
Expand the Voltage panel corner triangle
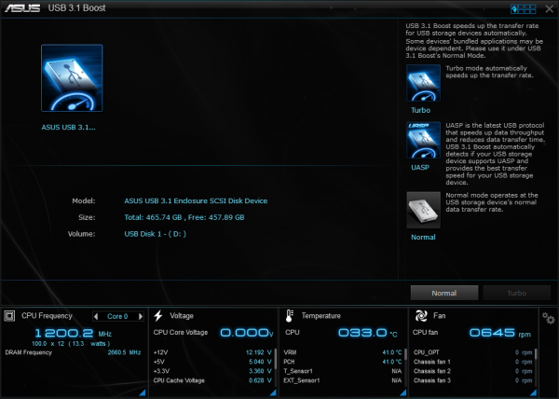coord(273,392)
